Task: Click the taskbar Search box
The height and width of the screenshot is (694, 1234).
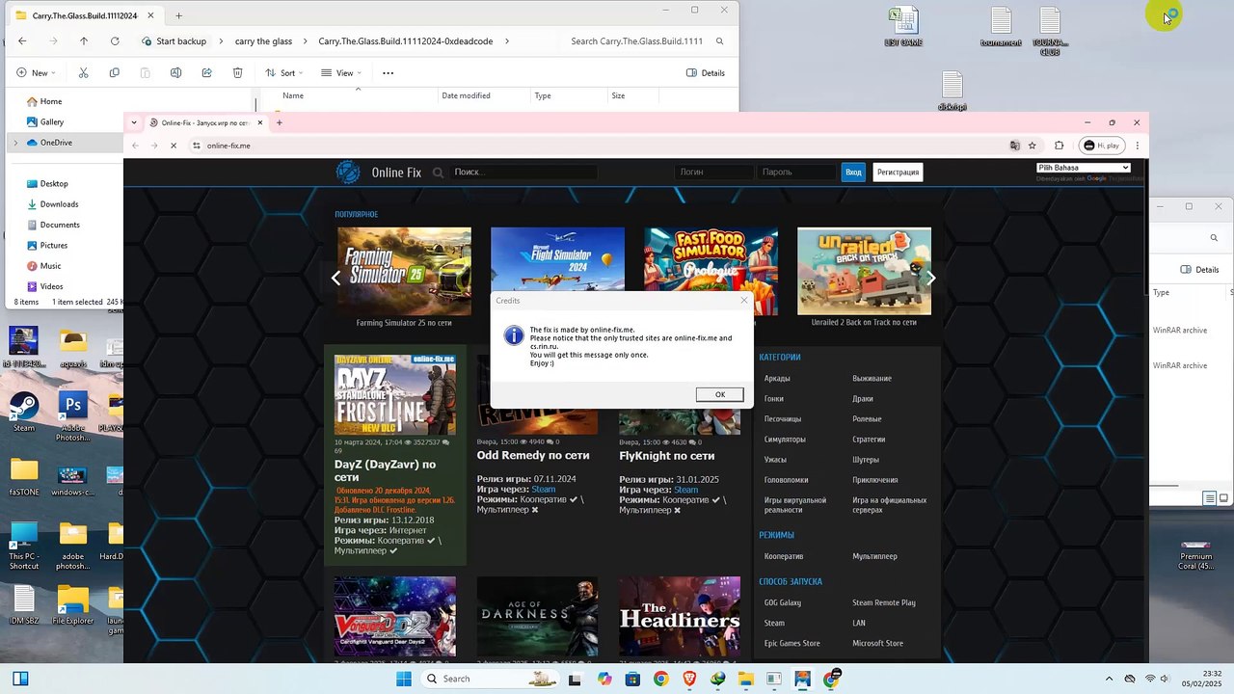Action: [x=492, y=679]
